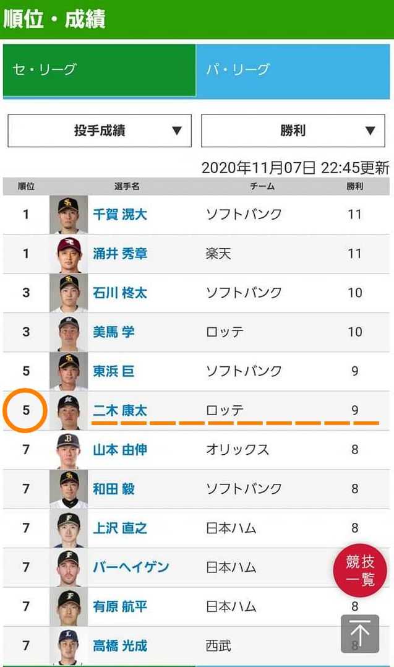Click 石川 柊太's player photo
394x667 pixels.
(x=69, y=293)
